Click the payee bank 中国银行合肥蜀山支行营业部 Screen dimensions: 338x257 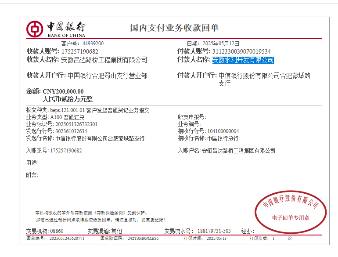click(x=107, y=76)
